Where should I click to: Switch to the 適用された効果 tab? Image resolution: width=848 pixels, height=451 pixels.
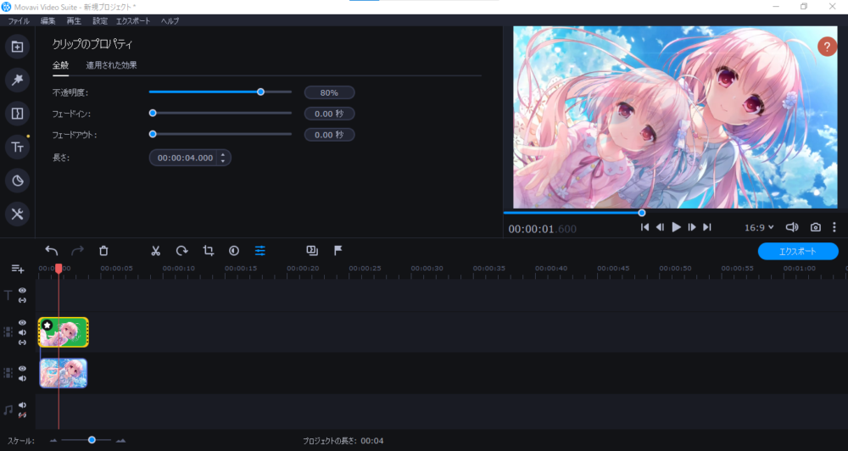click(x=111, y=65)
